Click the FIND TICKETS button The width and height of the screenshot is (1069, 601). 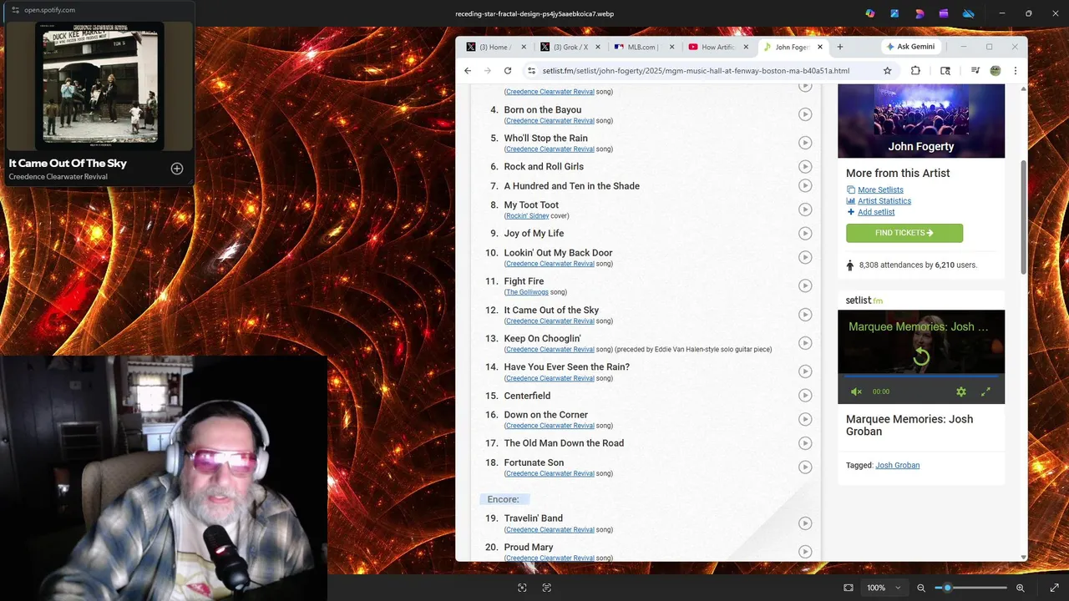pos(904,233)
